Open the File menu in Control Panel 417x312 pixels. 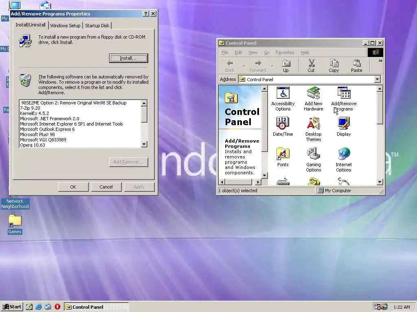click(x=225, y=52)
